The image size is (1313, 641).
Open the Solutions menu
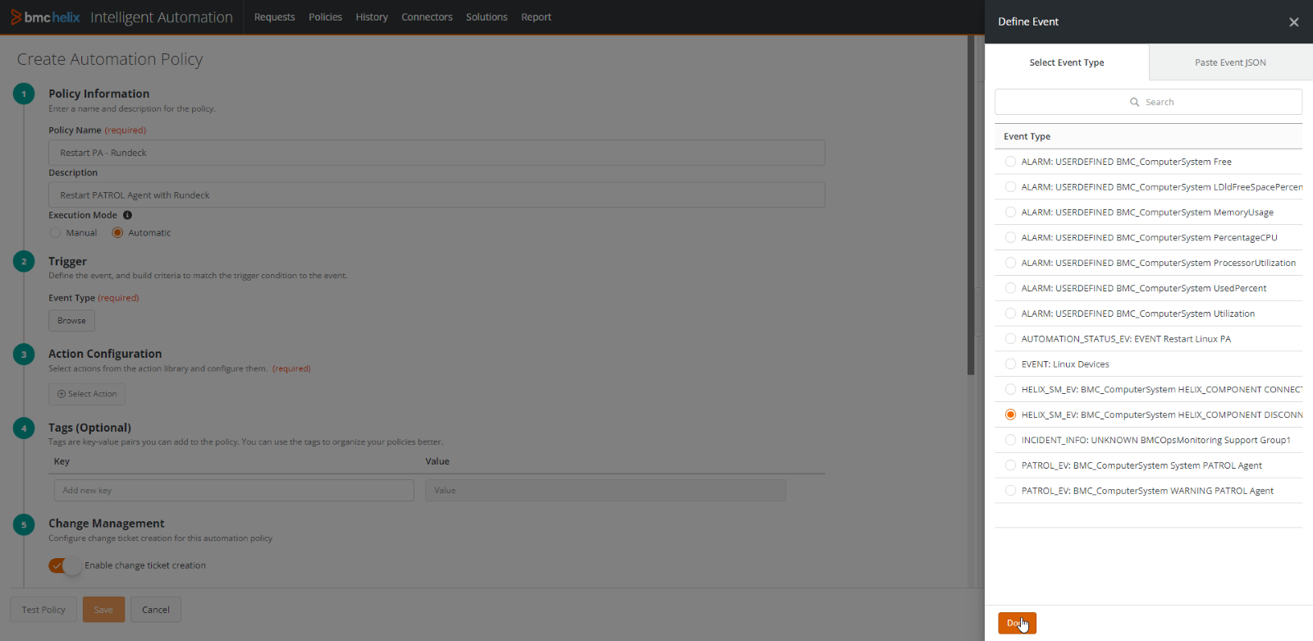coord(487,17)
